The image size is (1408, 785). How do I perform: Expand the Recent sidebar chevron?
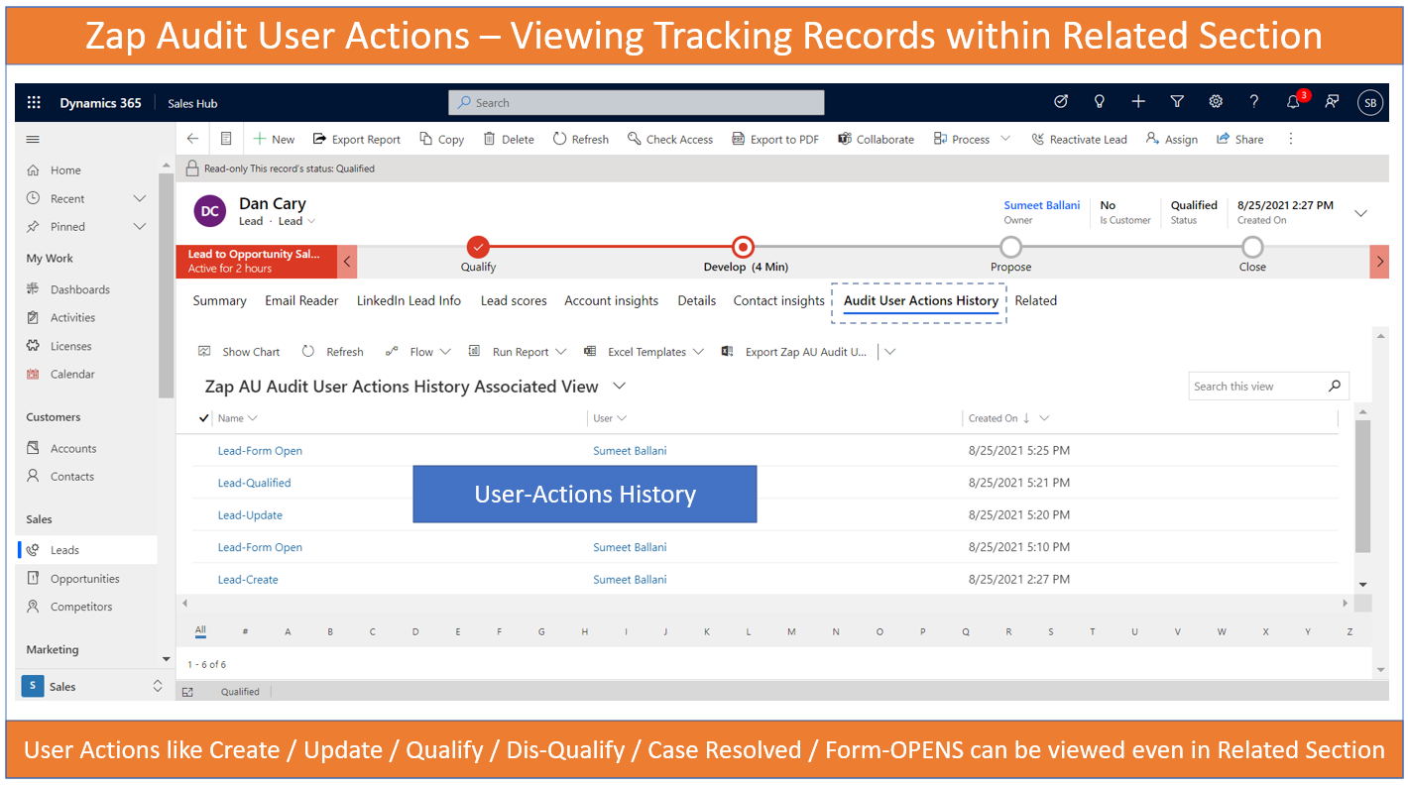click(x=140, y=198)
